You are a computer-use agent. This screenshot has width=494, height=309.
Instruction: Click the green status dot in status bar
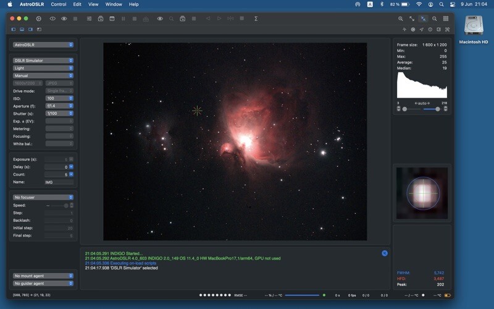tap(324, 295)
